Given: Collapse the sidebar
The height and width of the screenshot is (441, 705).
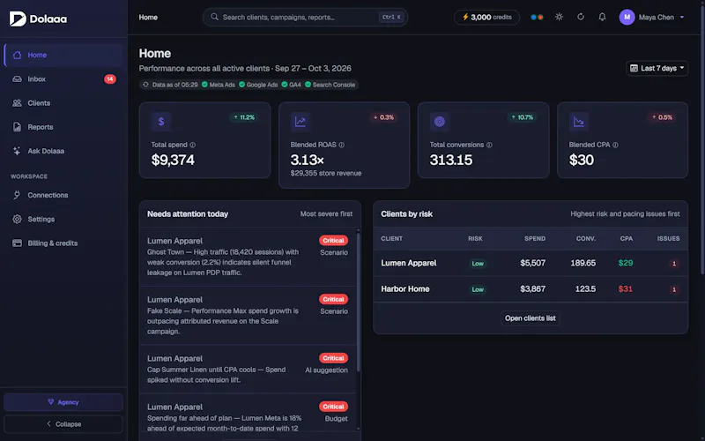Looking at the screenshot, I should tap(63, 424).
